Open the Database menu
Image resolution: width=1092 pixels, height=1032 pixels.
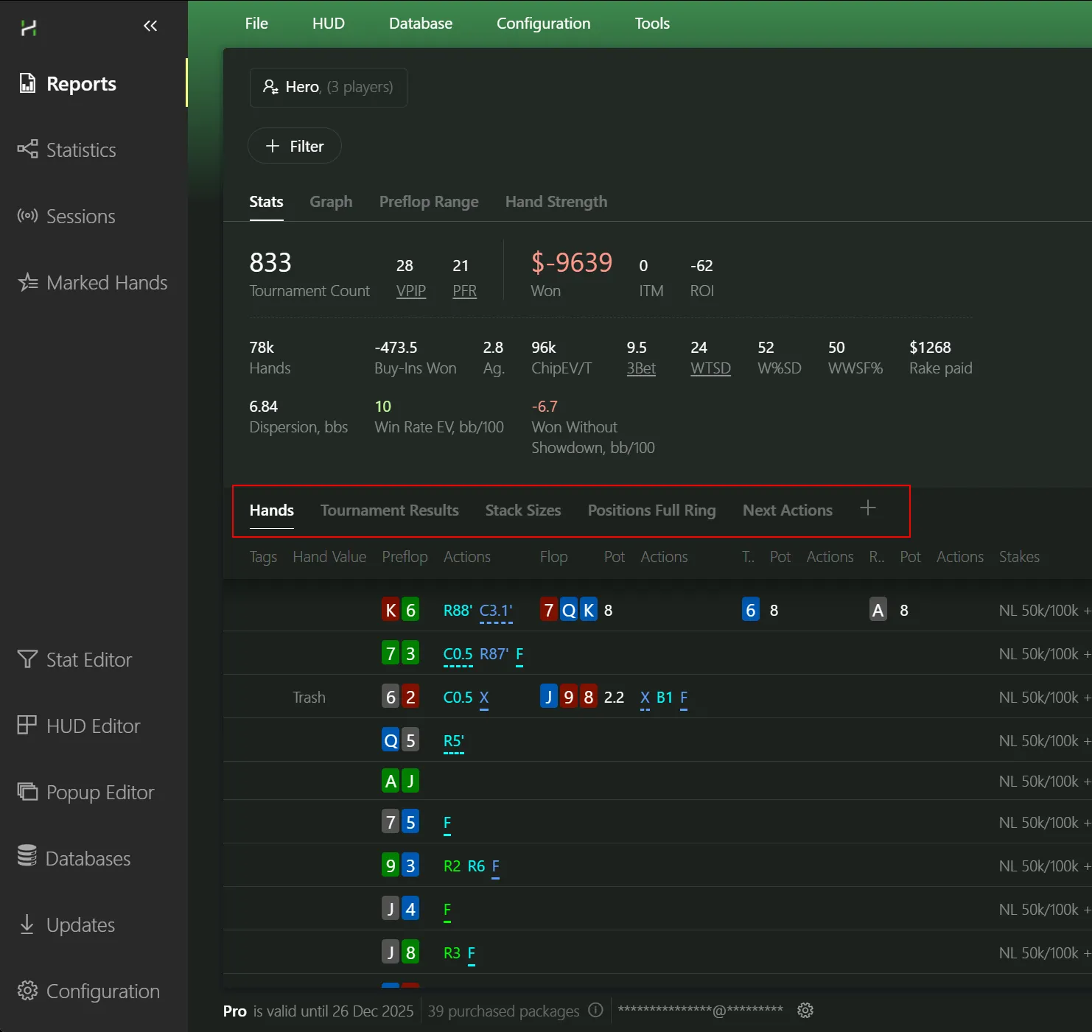(420, 24)
